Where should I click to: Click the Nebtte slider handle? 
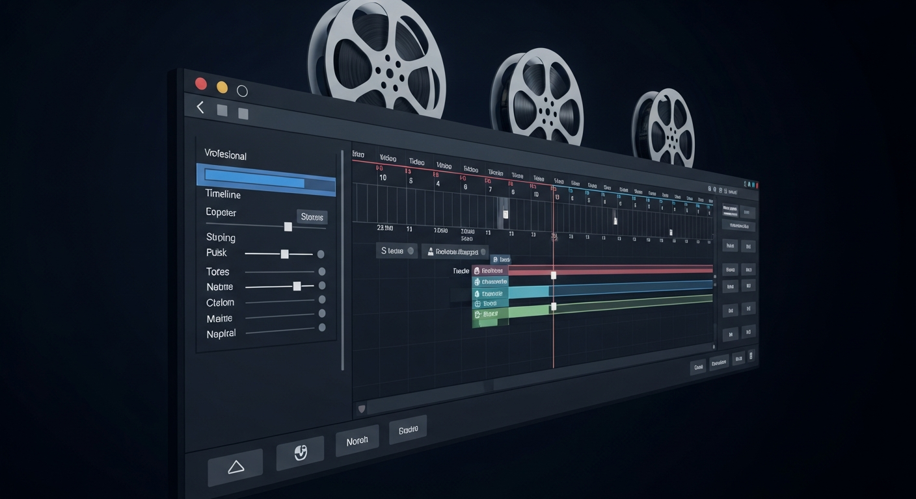point(297,286)
